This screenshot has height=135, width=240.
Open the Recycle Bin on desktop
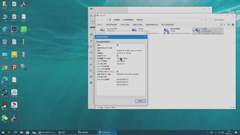[x=5, y=43]
